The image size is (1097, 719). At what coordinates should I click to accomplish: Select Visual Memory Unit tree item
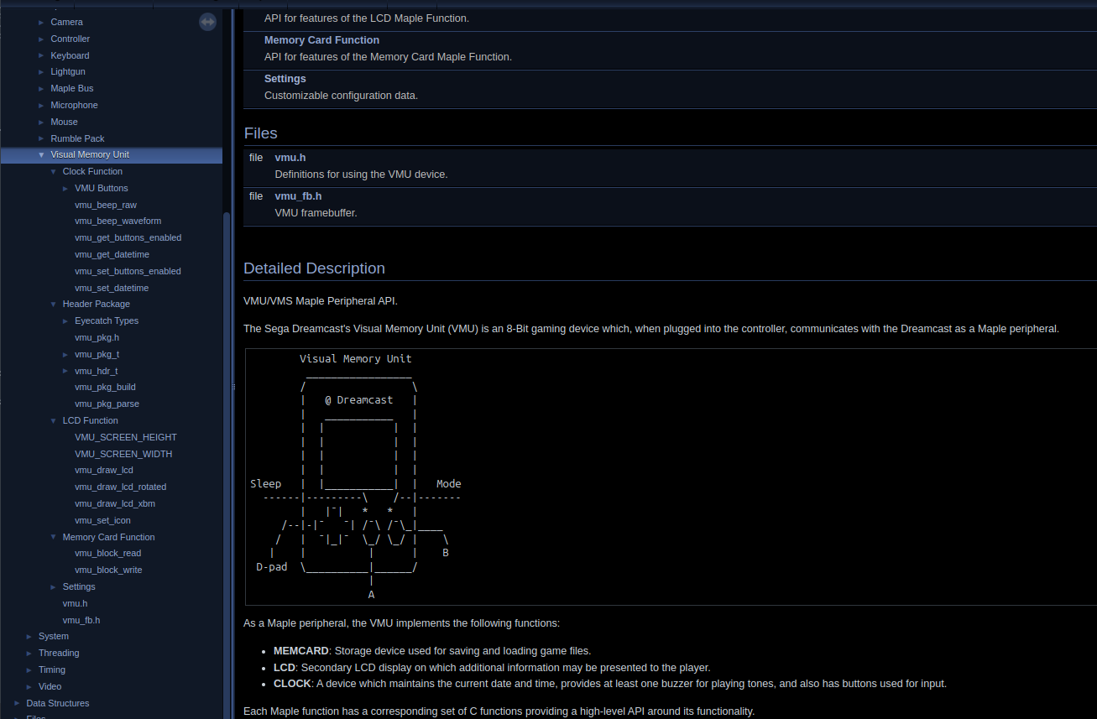coord(90,154)
